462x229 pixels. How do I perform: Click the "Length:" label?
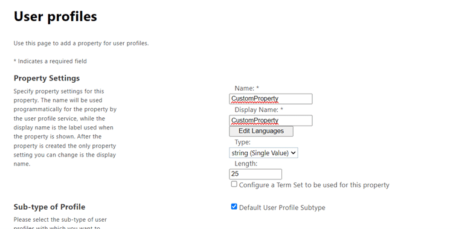(x=246, y=164)
